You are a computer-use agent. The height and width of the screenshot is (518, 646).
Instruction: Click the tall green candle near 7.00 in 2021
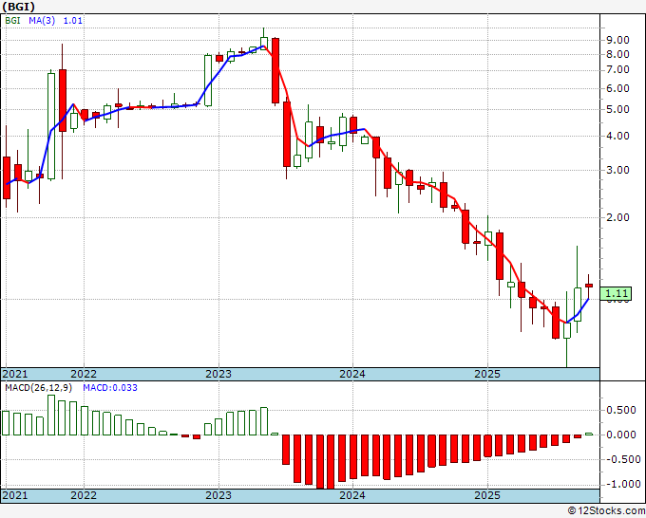point(51,126)
